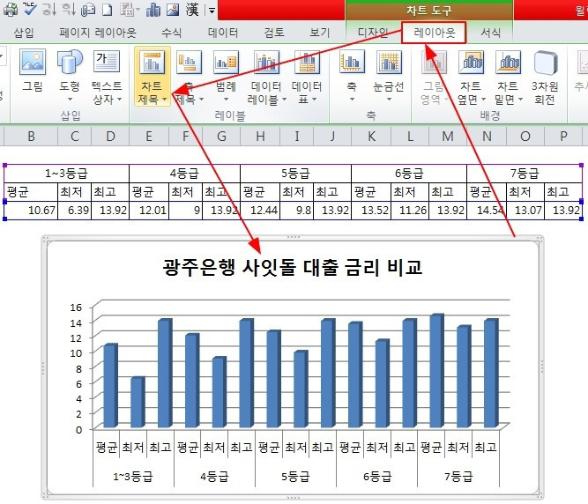Select the chart tools 레이아웃 tab

[435, 33]
